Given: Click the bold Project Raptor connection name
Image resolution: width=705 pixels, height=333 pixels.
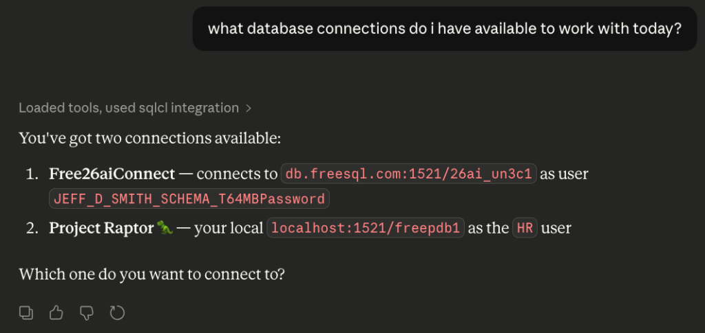Looking at the screenshot, I should 101,228.
